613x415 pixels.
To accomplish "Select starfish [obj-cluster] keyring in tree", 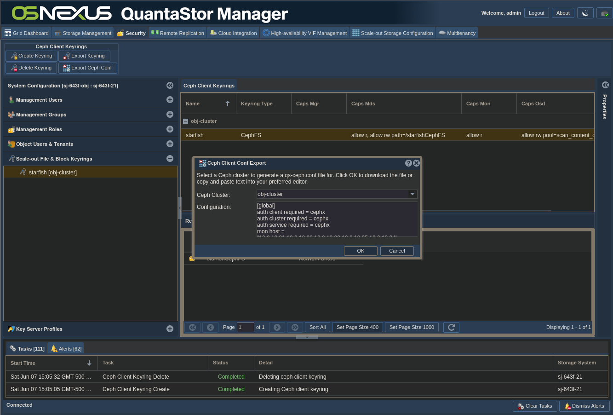I will coord(52,173).
